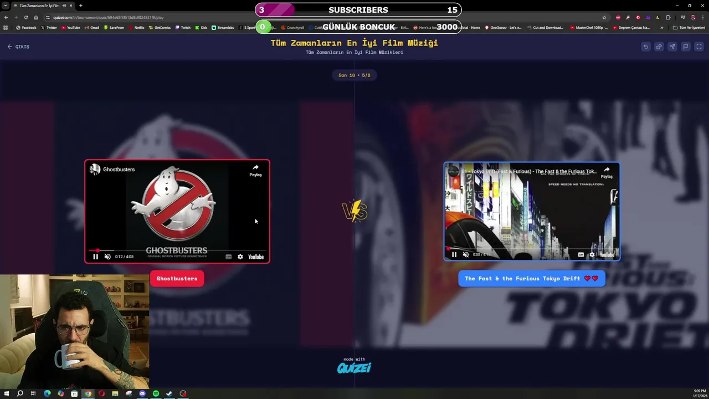Open the Windows Start menu
This screenshot has height=399, width=709.
pyautogui.click(x=6, y=393)
